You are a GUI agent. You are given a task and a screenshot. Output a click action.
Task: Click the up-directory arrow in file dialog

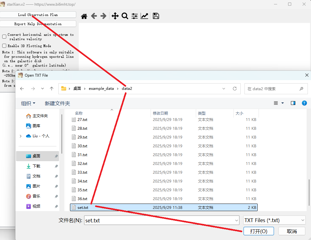click(51, 89)
